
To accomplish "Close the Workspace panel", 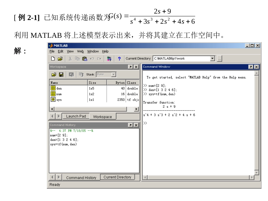I will click(x=136, y=67).
